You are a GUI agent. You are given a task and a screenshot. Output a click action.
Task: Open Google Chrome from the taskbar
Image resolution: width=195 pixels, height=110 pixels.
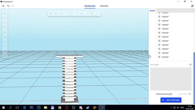pyautogui.click(x=60, y=108)
